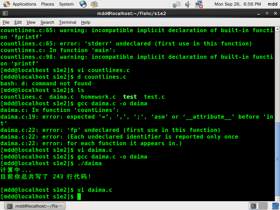The image size is (280, 210).
Task: Click the Applications menu logo icon
Action: pos(7,4)
